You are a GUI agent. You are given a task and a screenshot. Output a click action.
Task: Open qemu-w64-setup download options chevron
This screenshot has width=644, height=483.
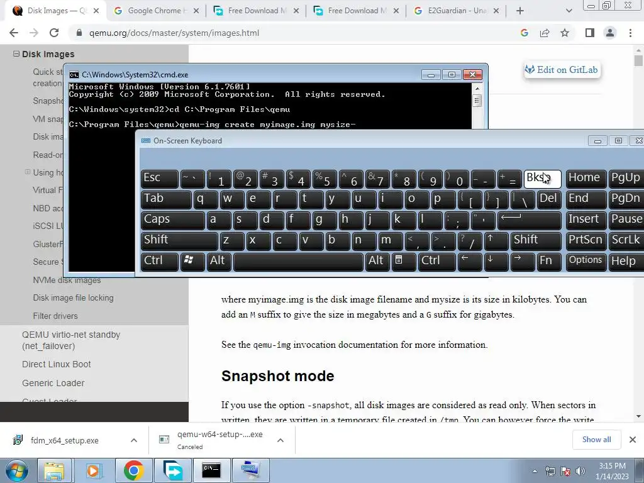(x=280, y=440)
